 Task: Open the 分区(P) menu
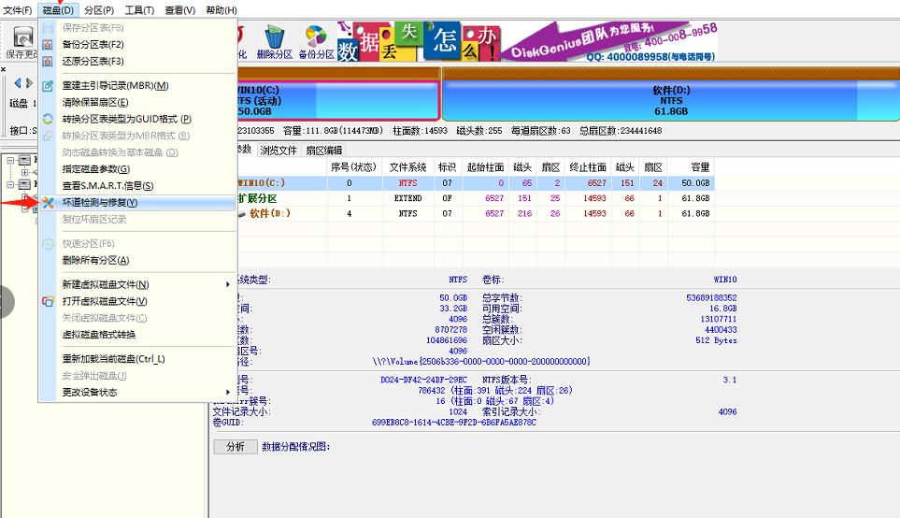99,10
